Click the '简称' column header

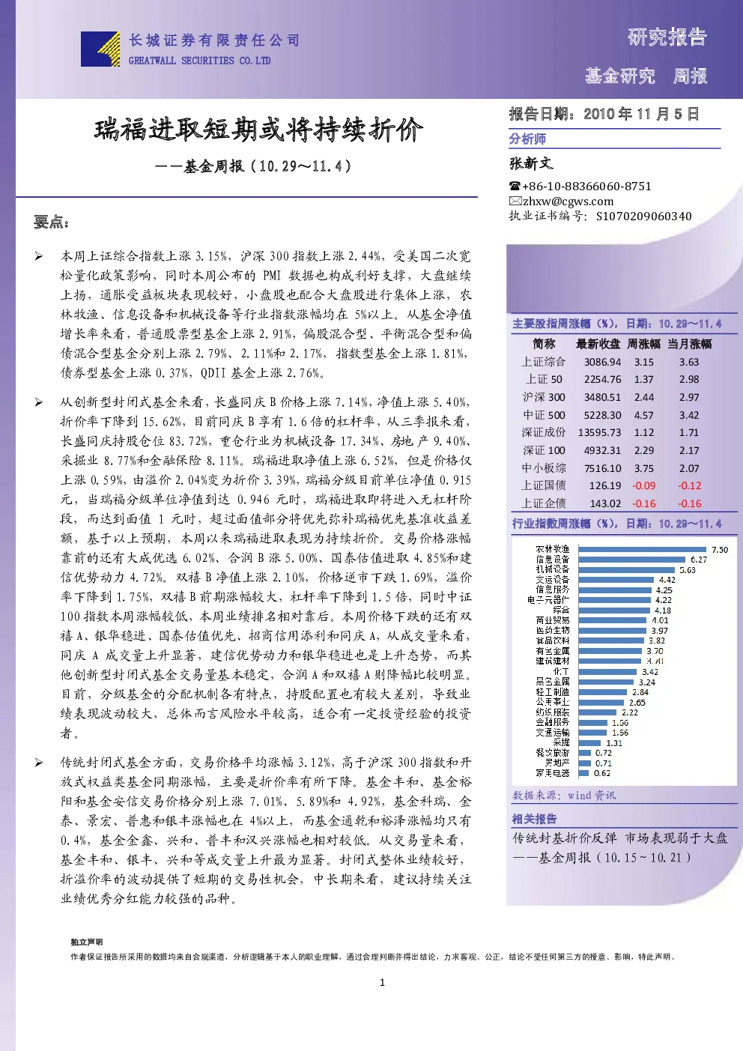(544, 344)
